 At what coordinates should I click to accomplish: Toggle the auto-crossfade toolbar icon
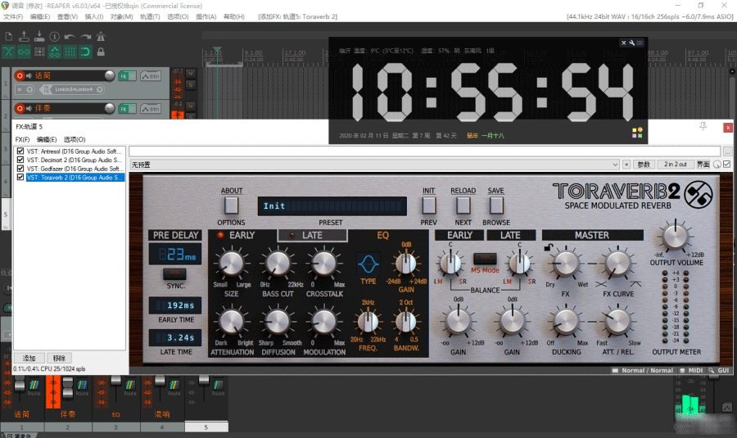[8, 52]
